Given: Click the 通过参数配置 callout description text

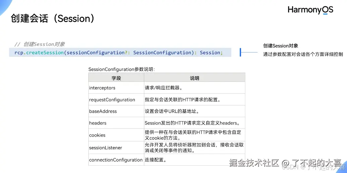Looking at the screenshot, I should [x=303, y=54].
